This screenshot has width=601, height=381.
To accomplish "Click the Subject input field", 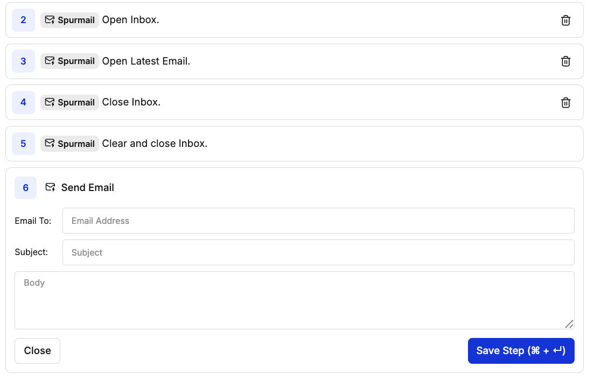I will (318, 252).
